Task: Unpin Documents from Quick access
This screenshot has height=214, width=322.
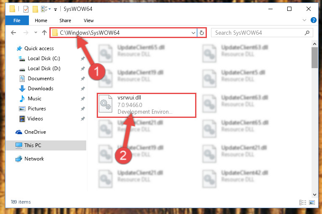Action: click(x=83, y=79)
